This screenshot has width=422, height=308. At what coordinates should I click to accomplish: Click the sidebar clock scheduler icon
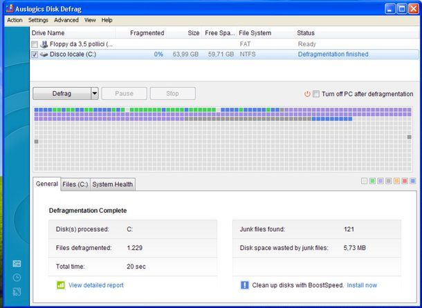click(x=17, y=278)
